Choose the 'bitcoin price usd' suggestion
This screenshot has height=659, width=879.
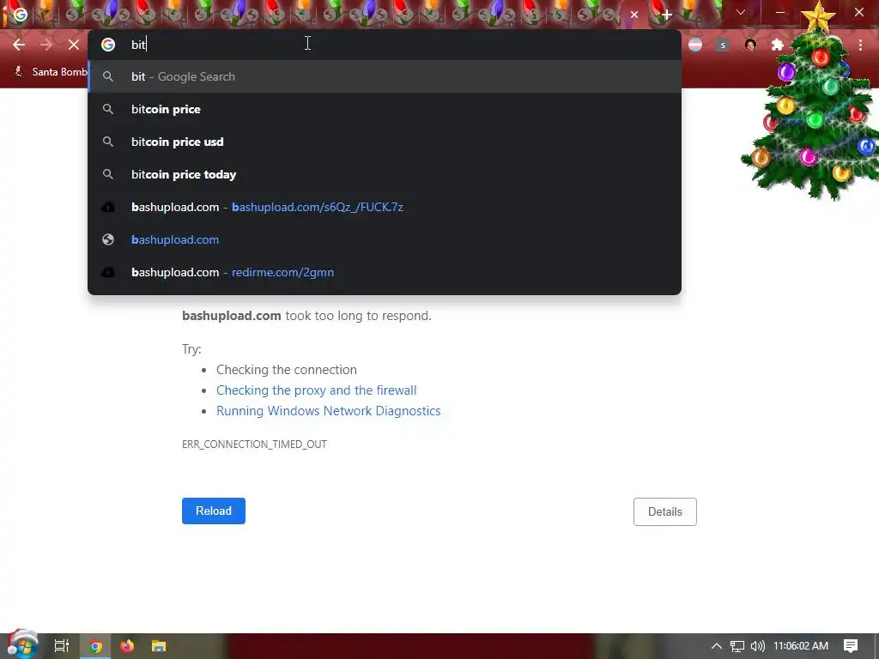click(385, 142)
